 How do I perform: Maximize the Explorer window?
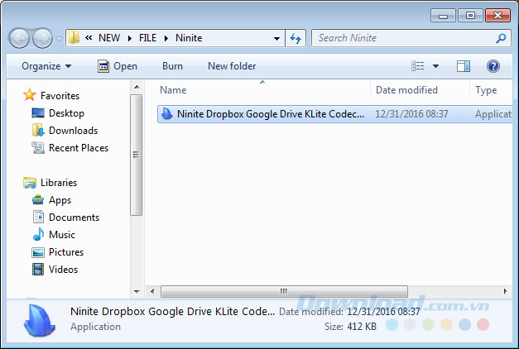coord(470,15)
